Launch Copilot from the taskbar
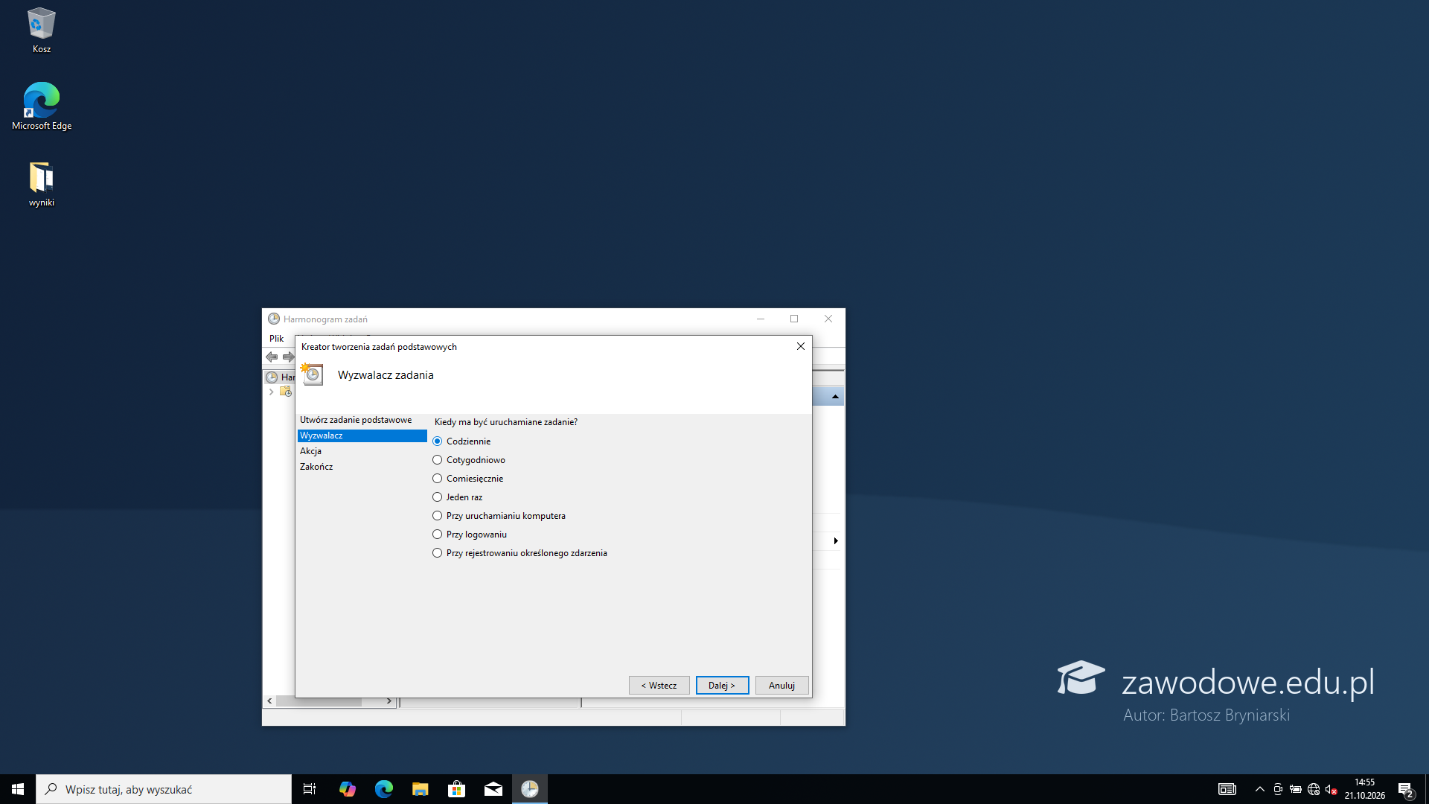The image size is (1429, 804). tap(347, 789)
